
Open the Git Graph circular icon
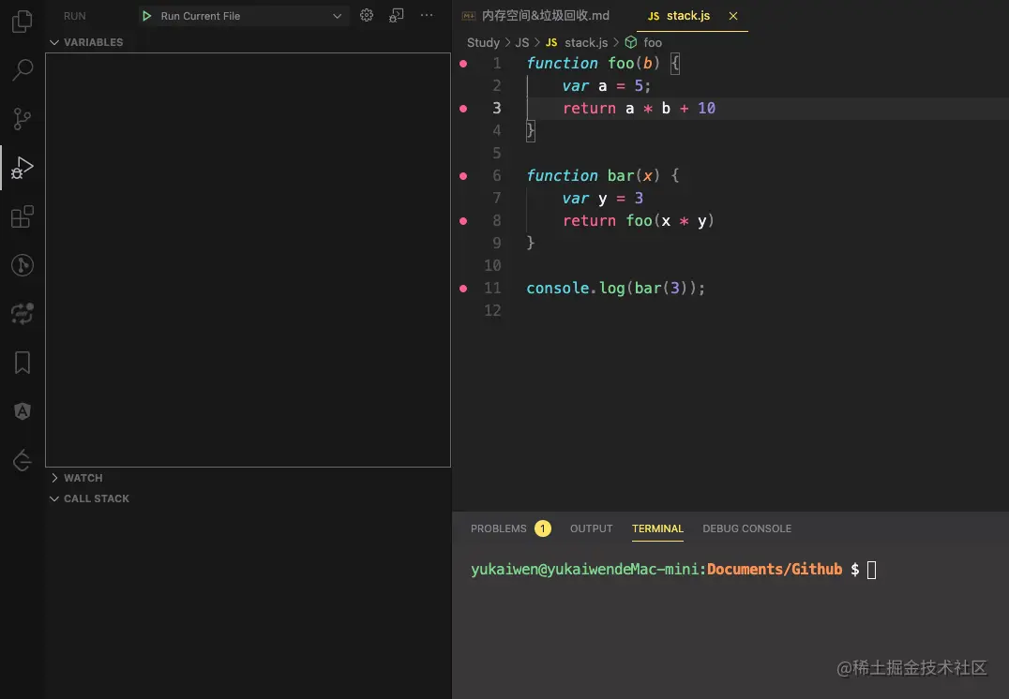[22, 265]
